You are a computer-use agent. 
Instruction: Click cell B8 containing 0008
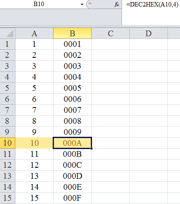click(73, 121)
